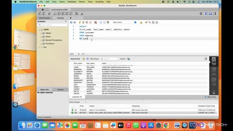Expand the Views node

point(41,37)
